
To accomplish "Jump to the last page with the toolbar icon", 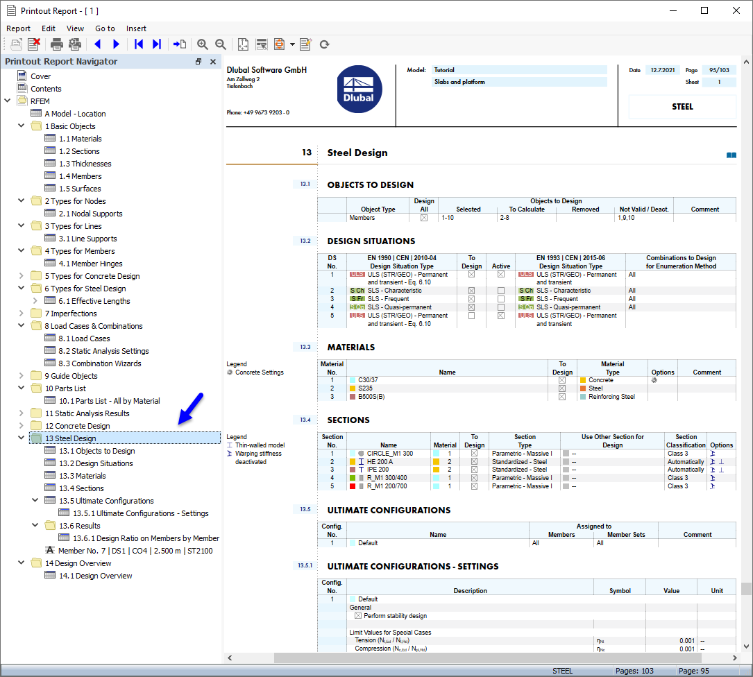I will [156, 44].
